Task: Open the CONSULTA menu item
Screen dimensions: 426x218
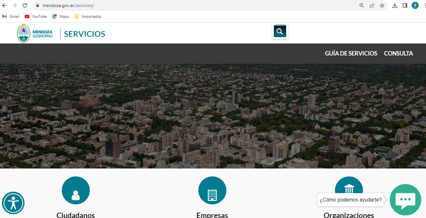Action: coord(398,54)
